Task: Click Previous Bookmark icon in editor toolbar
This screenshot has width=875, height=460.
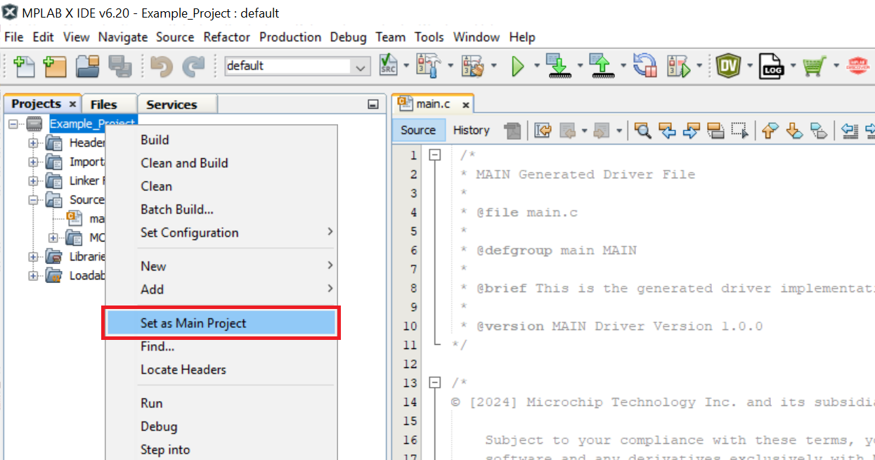Action: point(770,130)
